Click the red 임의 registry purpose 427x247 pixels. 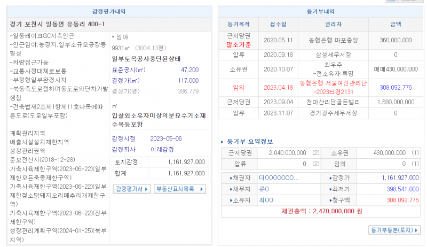[x=239, y=87]
